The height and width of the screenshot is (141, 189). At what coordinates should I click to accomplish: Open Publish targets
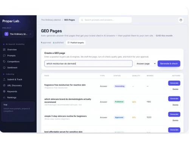pyautogui.click(x=76, y=42)
